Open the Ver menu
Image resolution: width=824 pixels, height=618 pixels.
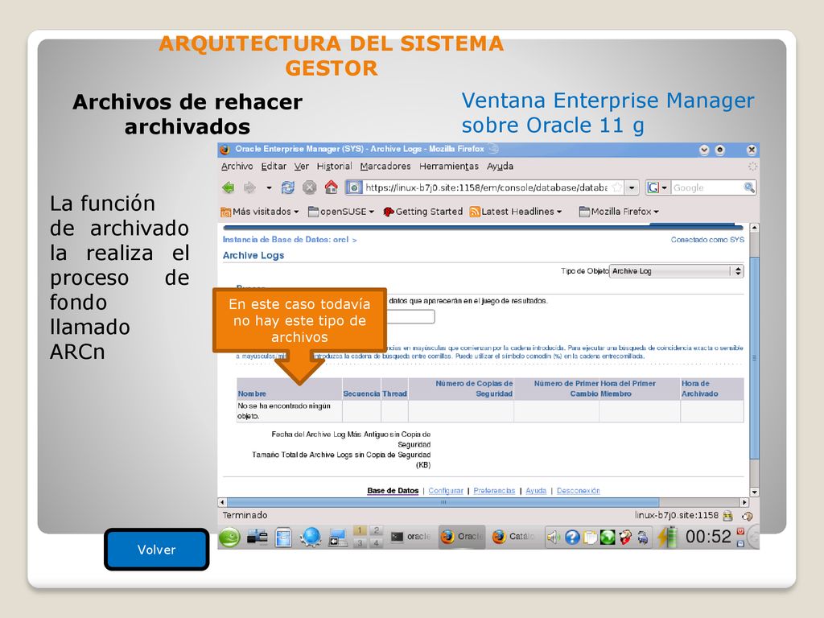click(x=301, y=166)
